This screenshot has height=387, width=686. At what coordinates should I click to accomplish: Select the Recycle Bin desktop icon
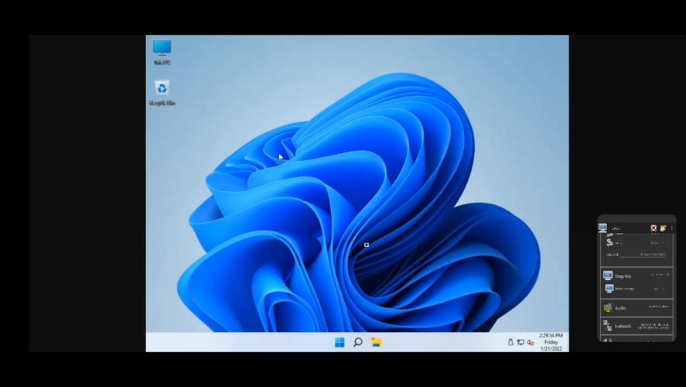162,93
